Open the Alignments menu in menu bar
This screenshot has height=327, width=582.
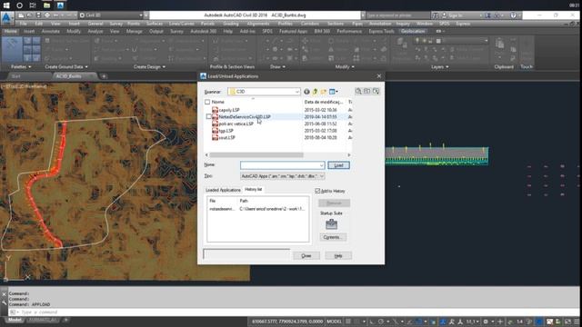(x=258, y=24)
